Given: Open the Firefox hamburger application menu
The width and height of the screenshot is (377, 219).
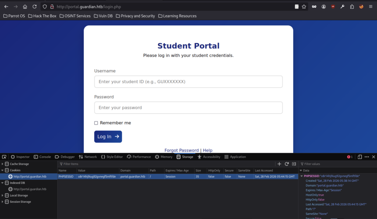Looking at the screenshot, I should pos(371,7).
